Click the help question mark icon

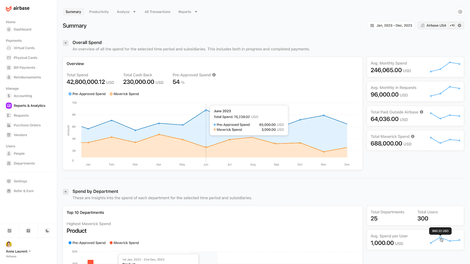(x=28, y=231)
